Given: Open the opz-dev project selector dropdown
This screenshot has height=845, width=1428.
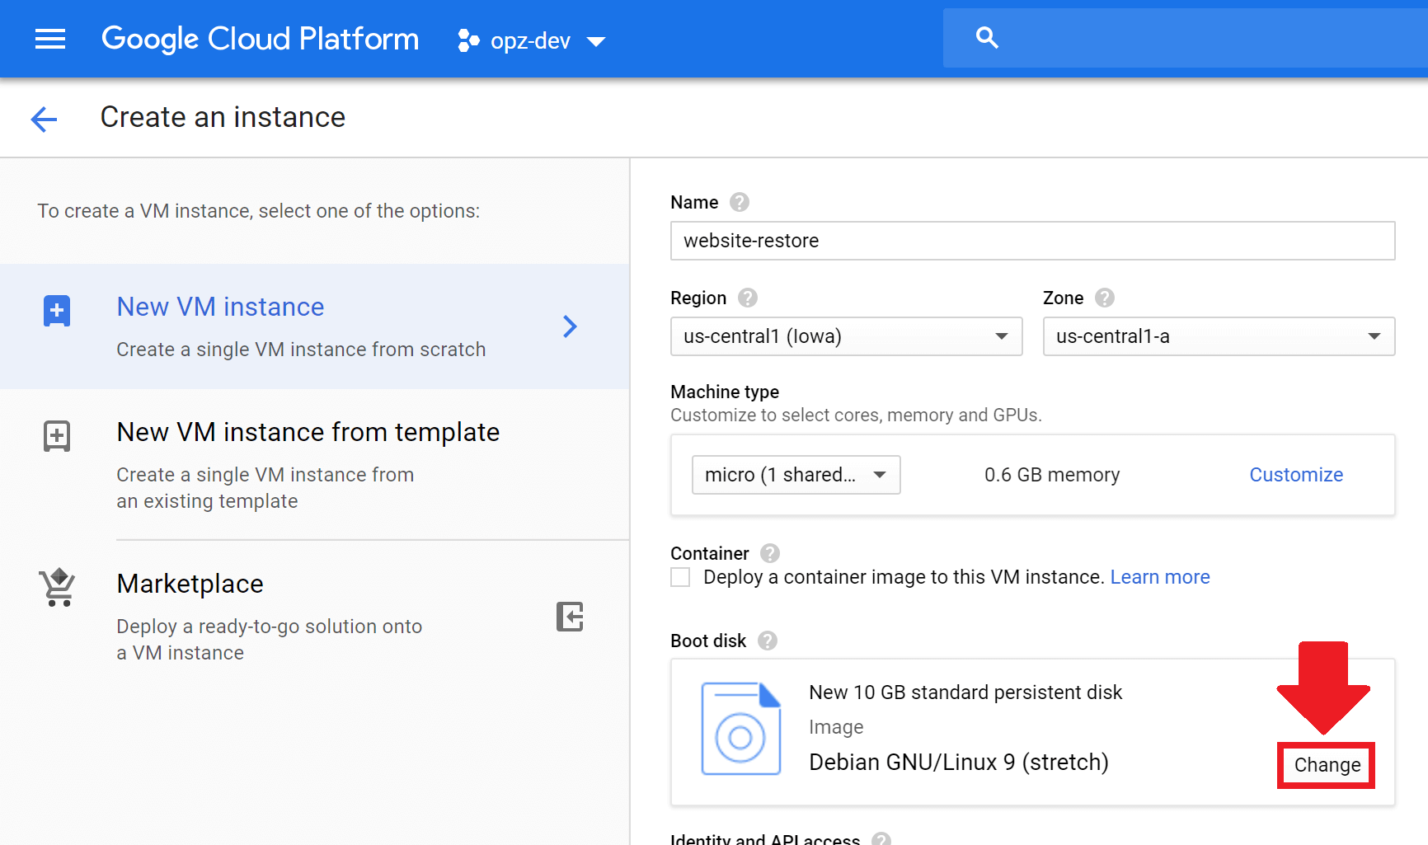Looking at the screenshot, I should [x=532, y=40].
